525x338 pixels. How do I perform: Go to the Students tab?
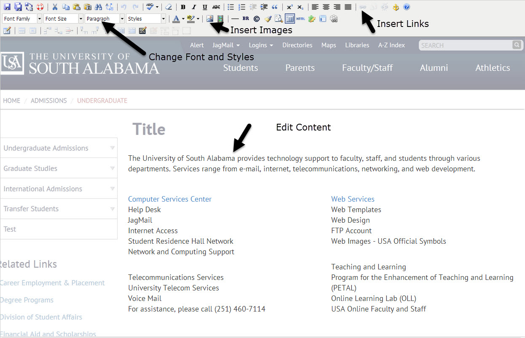coord(241,68)
